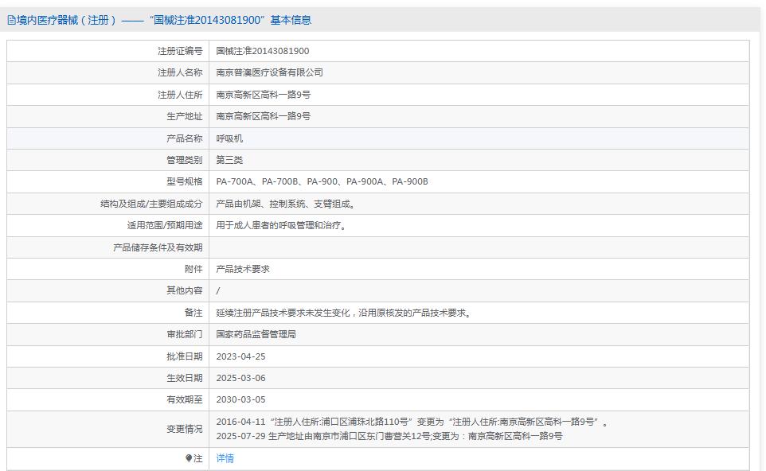Select the 2025-07-29 change record line
Screen dimensions: 766x471
point(389,436)
